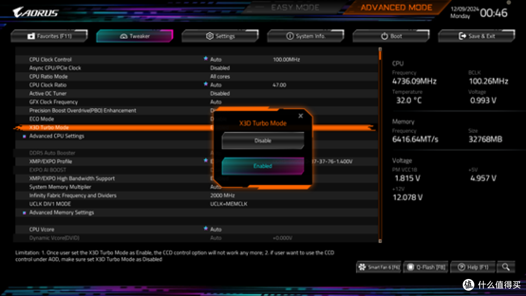Screen dimensions: 526x296
Task: Switch to Easy Mode
Action: pos(295,7)
